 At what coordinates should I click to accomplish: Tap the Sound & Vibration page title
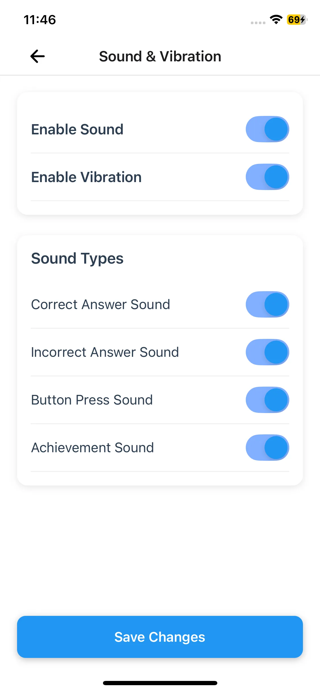160,56
